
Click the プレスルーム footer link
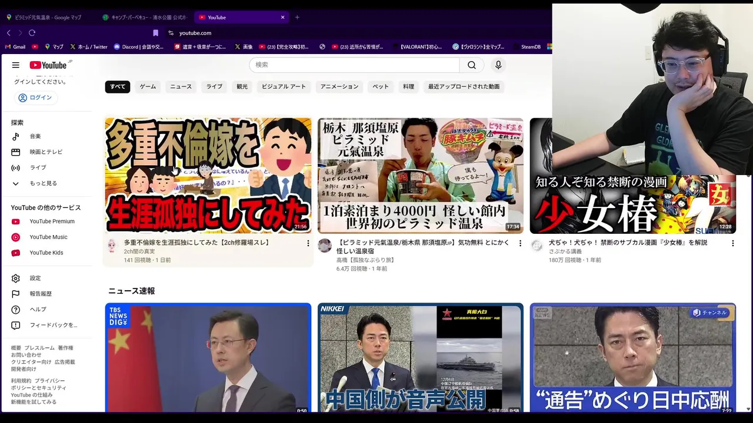[39, 348]
